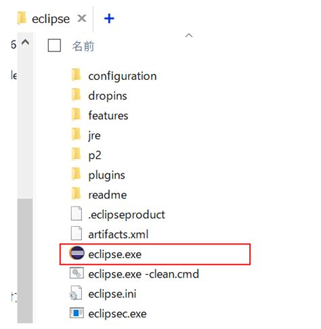
Task: Select the '.eclipseproduct' file name
Action: tap(127, 215)
